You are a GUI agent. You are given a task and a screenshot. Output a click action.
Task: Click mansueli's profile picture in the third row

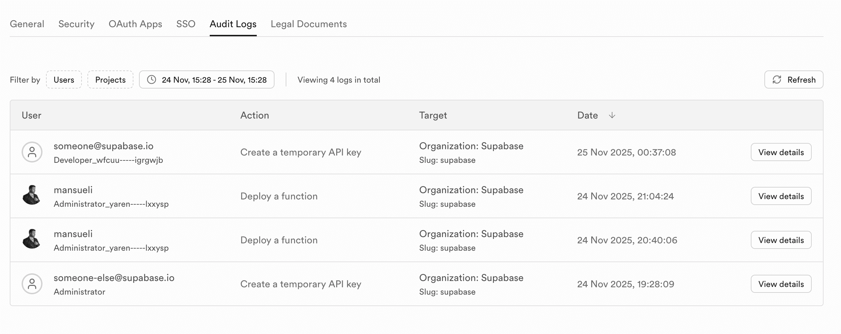(32, 240)
